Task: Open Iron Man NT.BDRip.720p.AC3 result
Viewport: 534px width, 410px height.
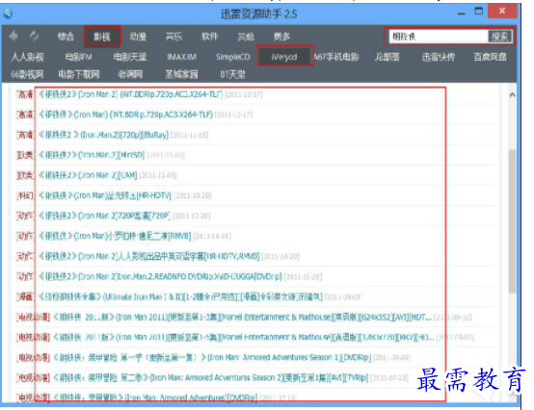Action: [x=125, y=115]
